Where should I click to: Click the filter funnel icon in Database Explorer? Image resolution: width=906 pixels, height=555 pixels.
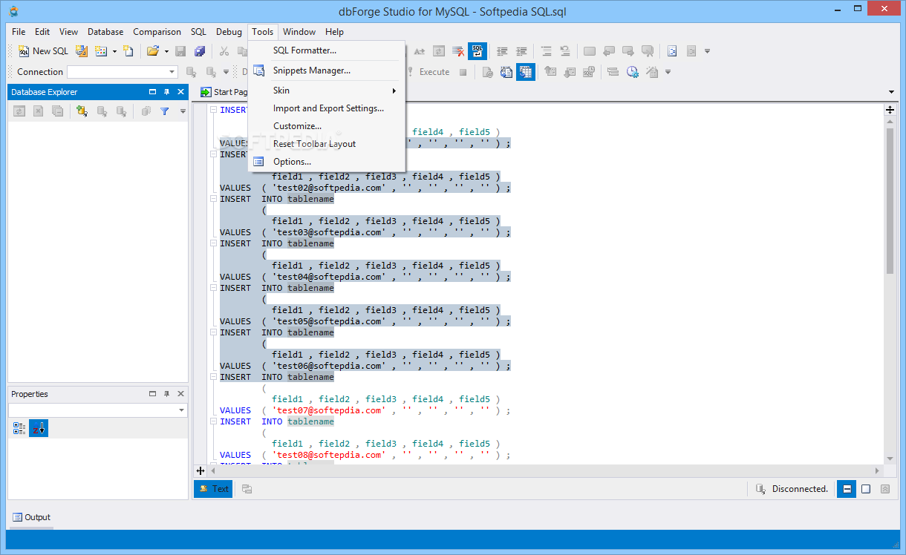165,111
